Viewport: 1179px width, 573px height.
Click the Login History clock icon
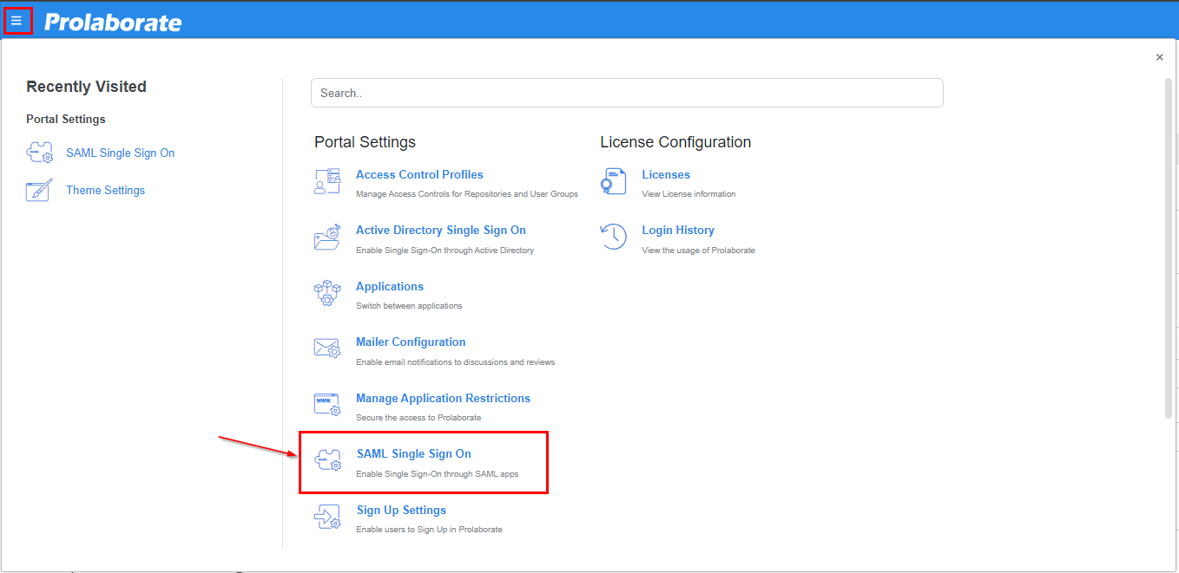pos(614,237)
